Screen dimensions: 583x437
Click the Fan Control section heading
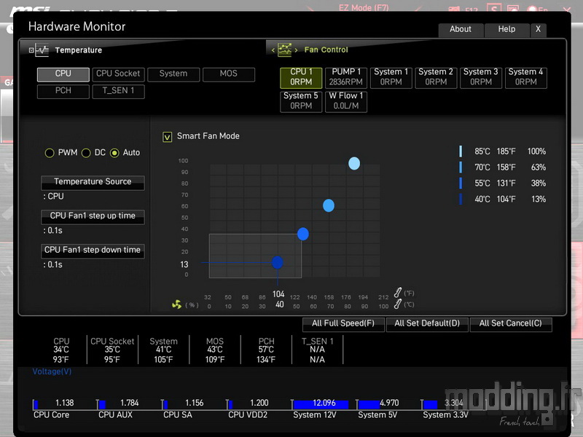(326, 50)
